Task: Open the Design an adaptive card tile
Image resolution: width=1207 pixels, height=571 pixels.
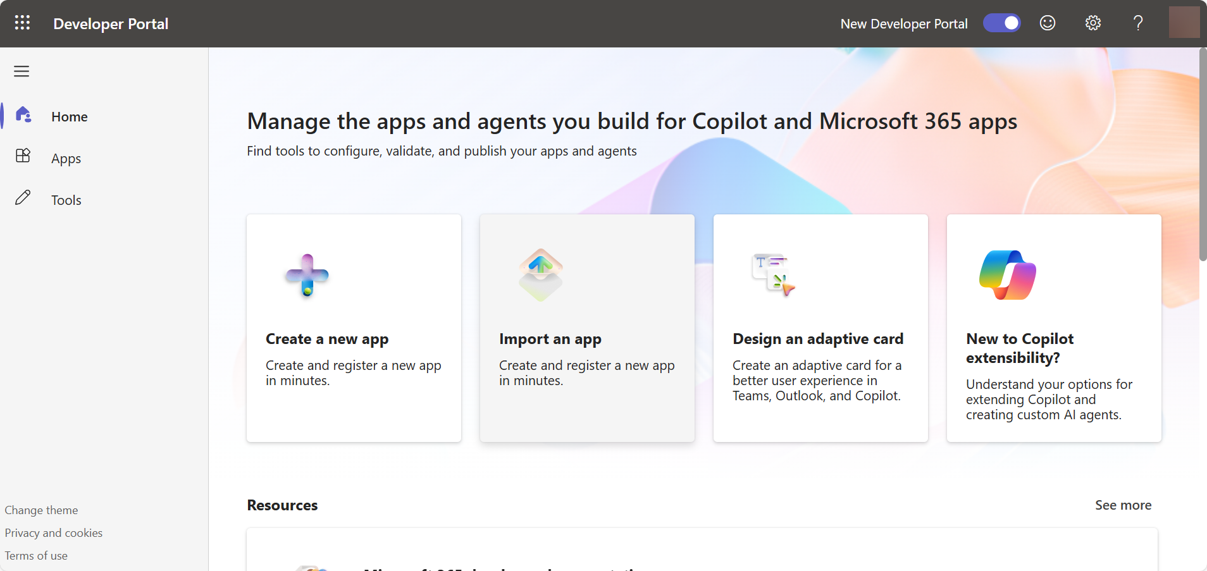Action: click(820, 328)
